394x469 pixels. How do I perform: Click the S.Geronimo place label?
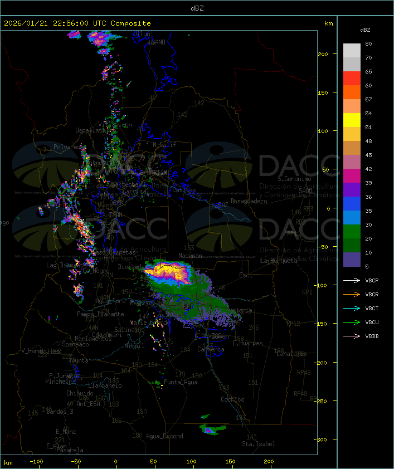click(x=294, y=179)
